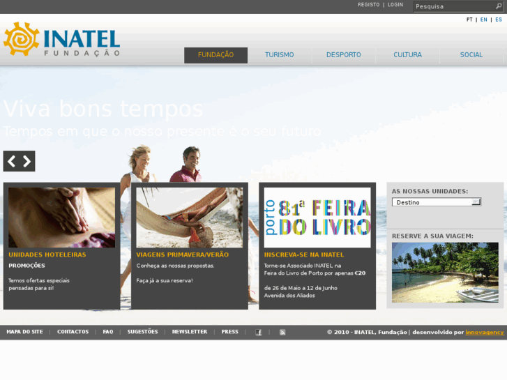Click the Promoções text
Viewport: 507px width, 380px height.
pyautogui.click(x=27, y=266)
